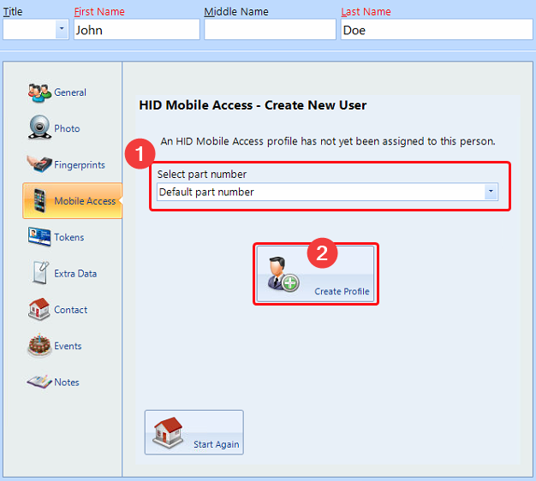Open the Notes tab label

[67, 383]
